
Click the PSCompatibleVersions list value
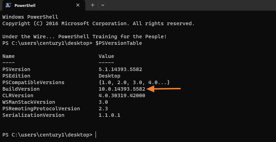click(x=134, y=82)
